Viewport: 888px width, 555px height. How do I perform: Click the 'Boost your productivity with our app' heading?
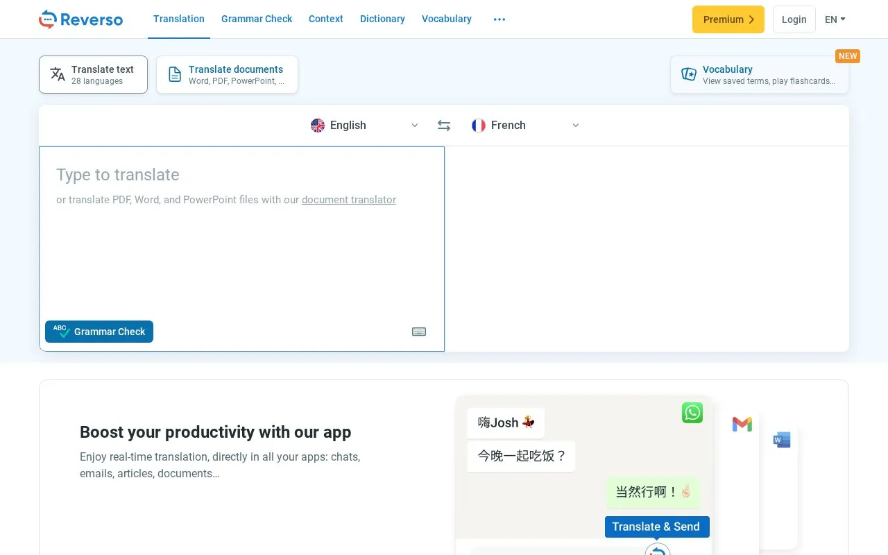pyautogui.click(x=216, y=432)
